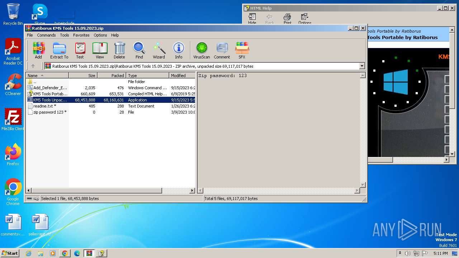Open the Help menu
The height and width of the screenshot is (258, 459).
115,35
